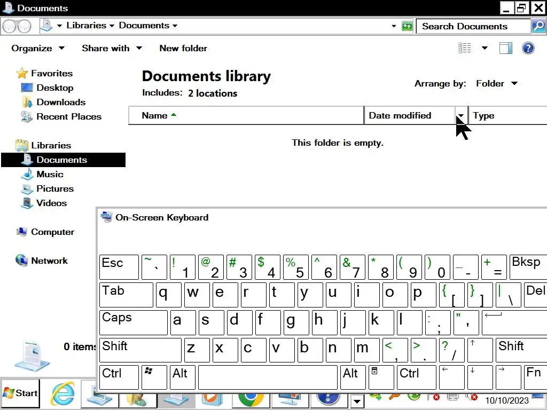Expand the Arrange by Folder dropdown

click(x=496, y=84)
